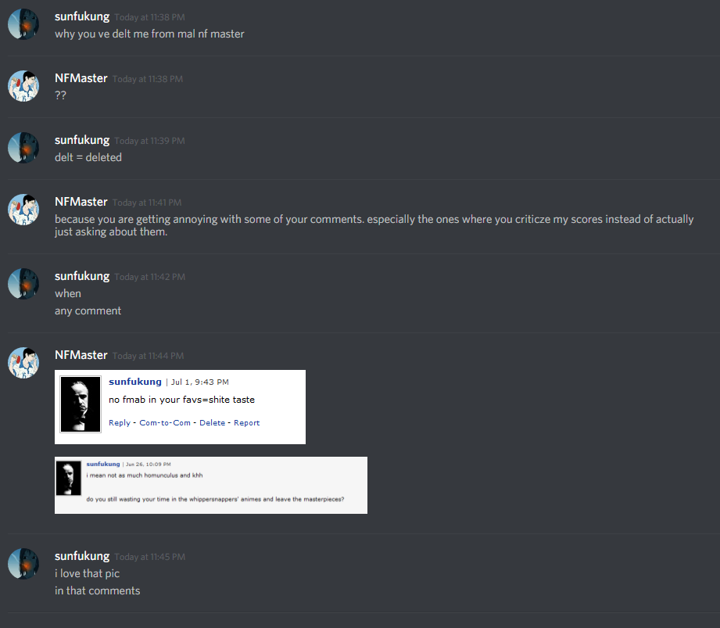Click sunfukung's avatar beside 'i love that pic'

(x=23, y=564)
